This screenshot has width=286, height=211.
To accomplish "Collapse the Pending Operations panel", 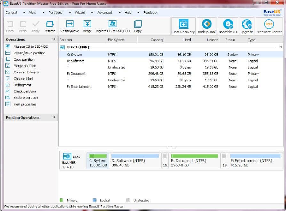I will point(54,117).
